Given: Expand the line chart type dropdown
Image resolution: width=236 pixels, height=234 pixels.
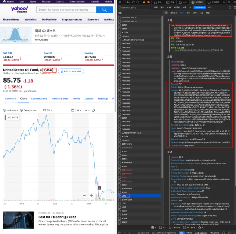Looking at the screenshot, I should point(87,110).
